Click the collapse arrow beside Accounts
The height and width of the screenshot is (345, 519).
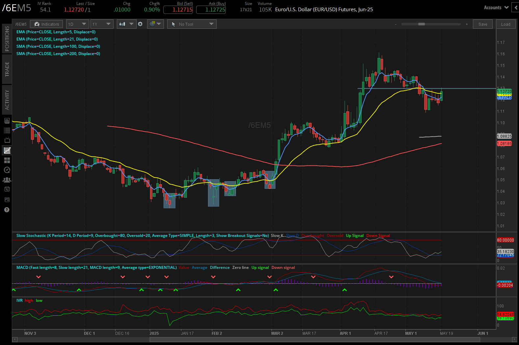point(515,8)
